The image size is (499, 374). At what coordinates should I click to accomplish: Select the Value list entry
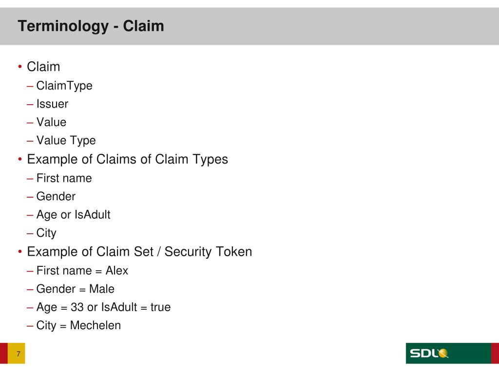[x=51, y=122]
